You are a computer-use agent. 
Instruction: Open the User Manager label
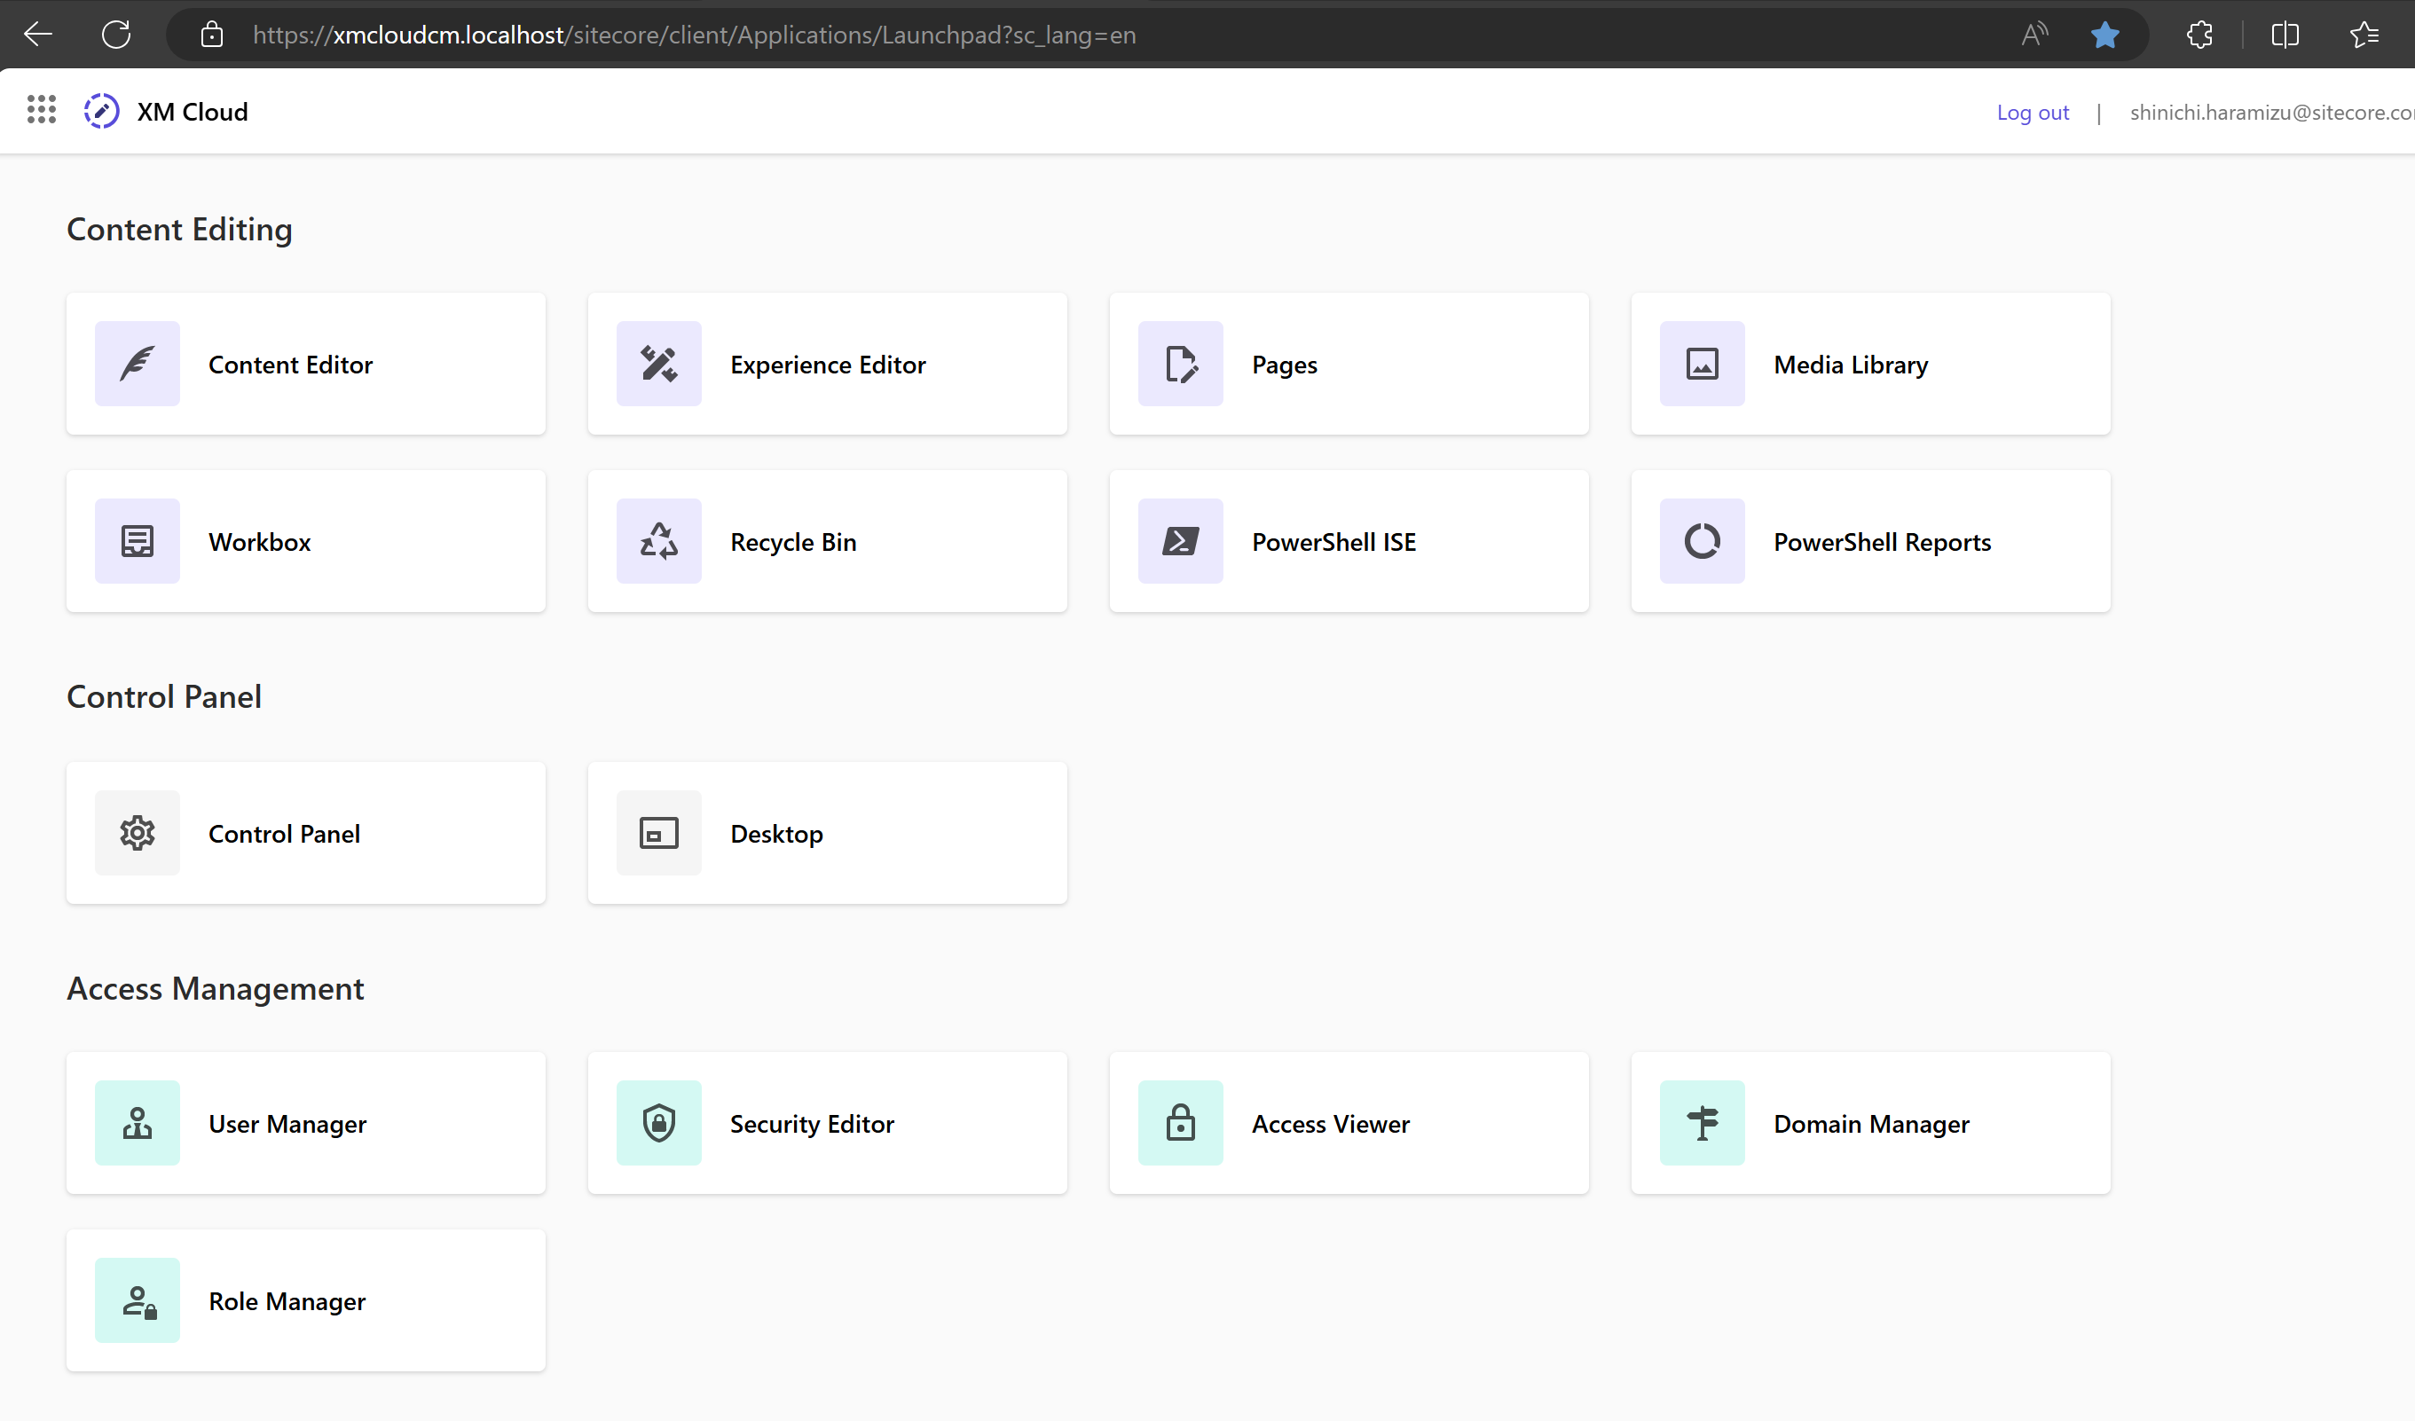(x=287, y=1125)
